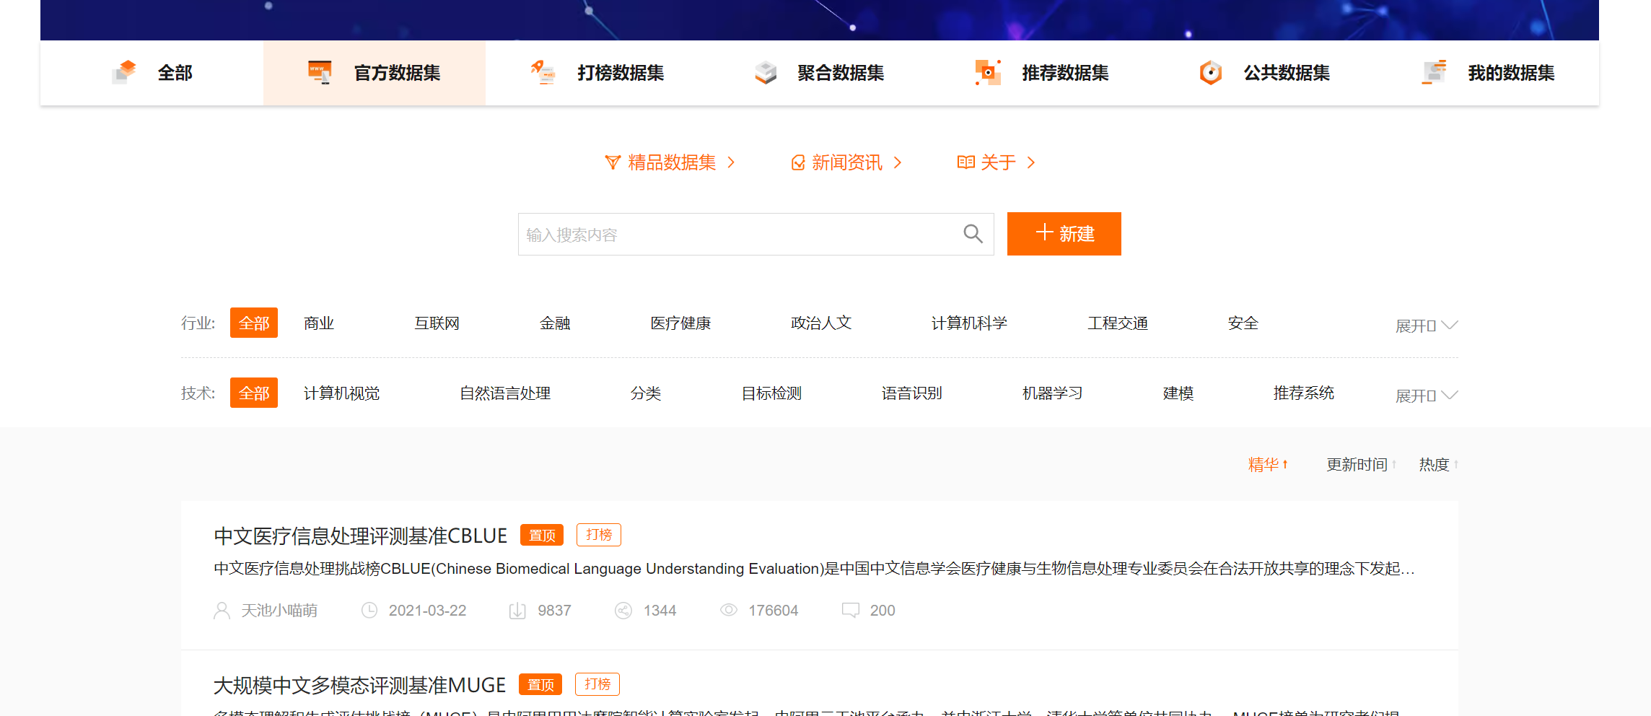Focus the 输入搜索内容 search field
Viewport: 1651px width, 716px height.
tap(736, 235)
